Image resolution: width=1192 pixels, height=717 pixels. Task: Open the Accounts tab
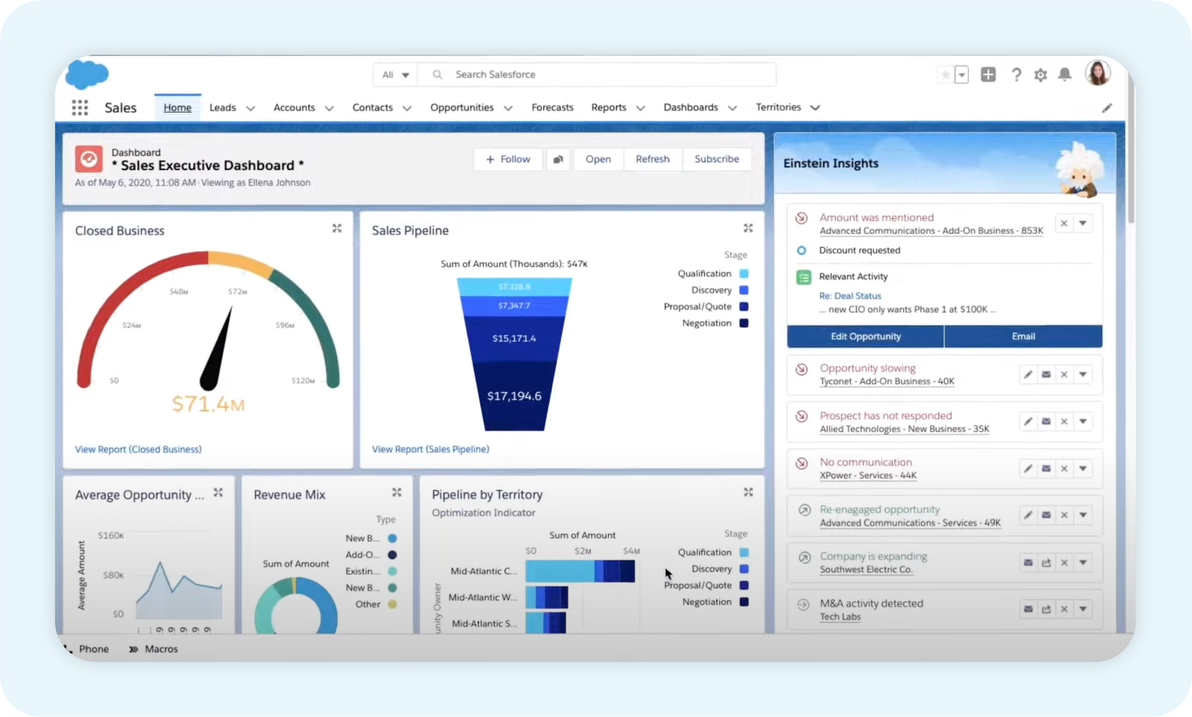pos(294,107)
